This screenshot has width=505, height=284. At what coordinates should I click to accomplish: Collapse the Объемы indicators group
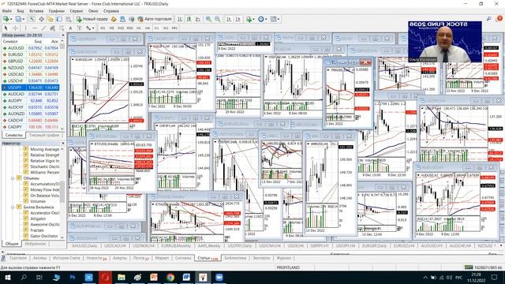click(x=13, y=178)
